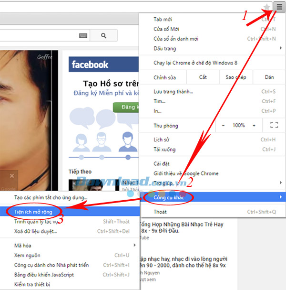Decrease zoom with the minus button

(x=223, y=126)
